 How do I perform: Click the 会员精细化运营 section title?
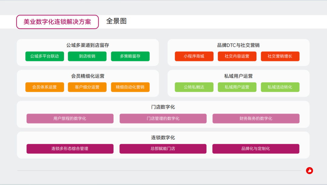(88, 76)
